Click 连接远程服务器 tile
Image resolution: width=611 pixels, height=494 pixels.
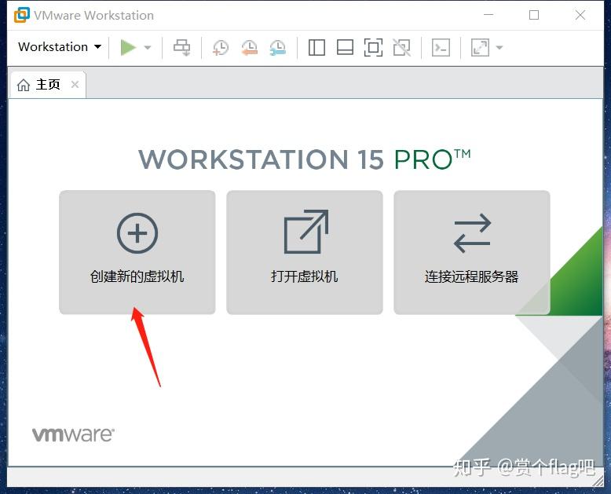(472, 252)
